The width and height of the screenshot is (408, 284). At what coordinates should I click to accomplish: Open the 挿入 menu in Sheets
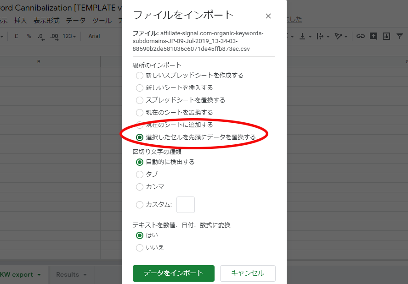[20, 20]
